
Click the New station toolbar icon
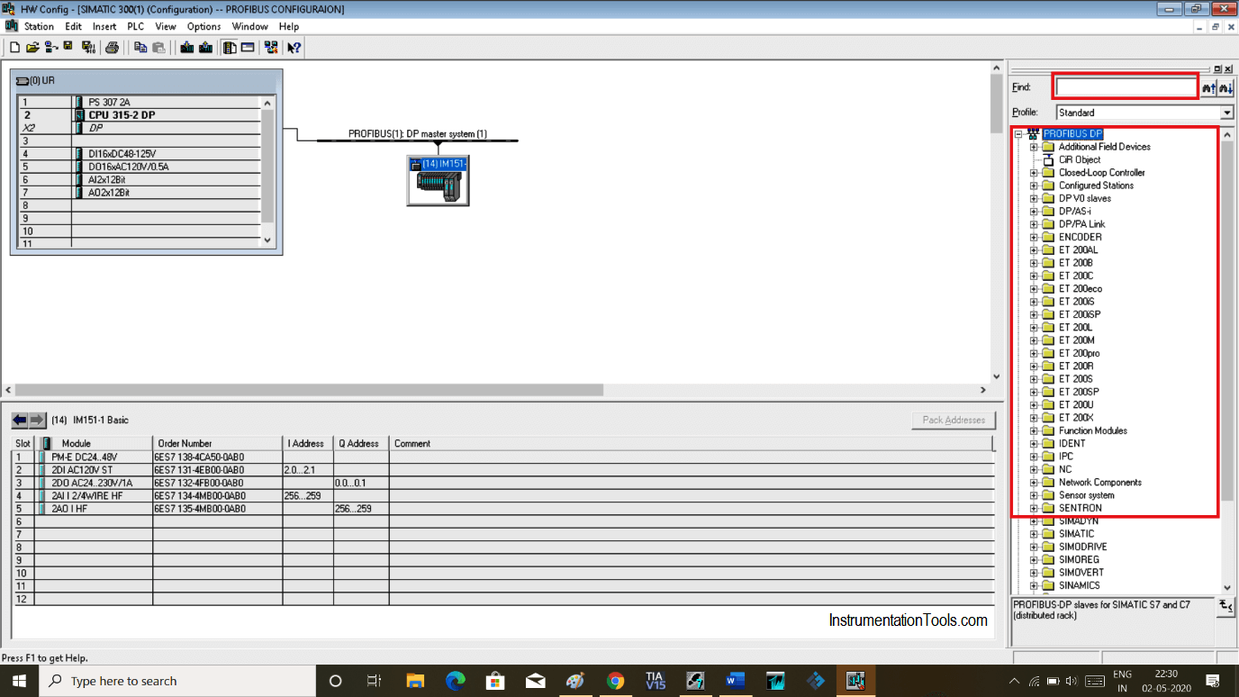(14, 47)
